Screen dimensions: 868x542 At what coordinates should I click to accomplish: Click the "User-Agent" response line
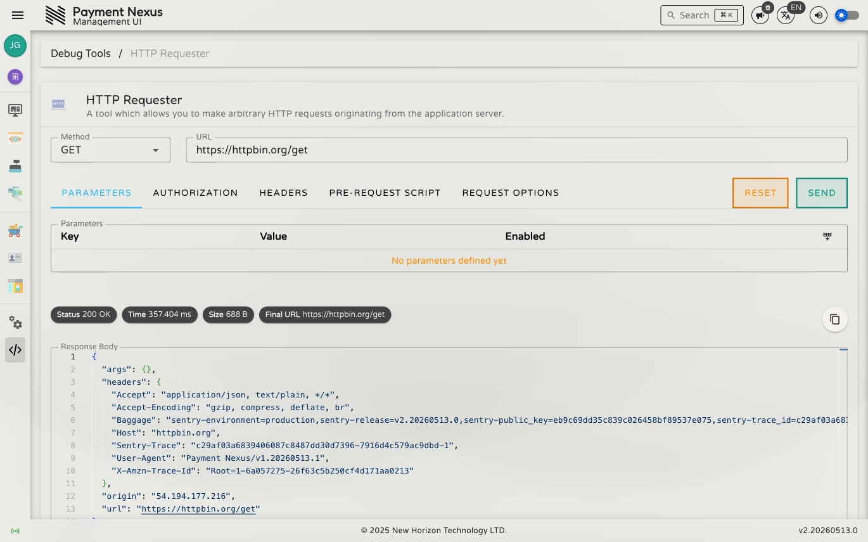click(x=220, y=458)
